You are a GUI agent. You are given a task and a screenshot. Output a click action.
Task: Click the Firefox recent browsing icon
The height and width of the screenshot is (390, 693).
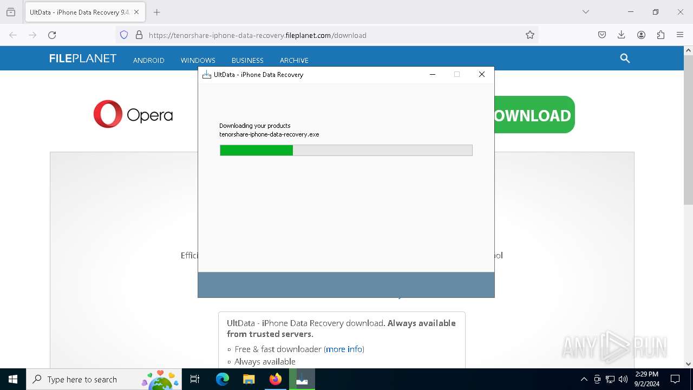click(11, 12)
